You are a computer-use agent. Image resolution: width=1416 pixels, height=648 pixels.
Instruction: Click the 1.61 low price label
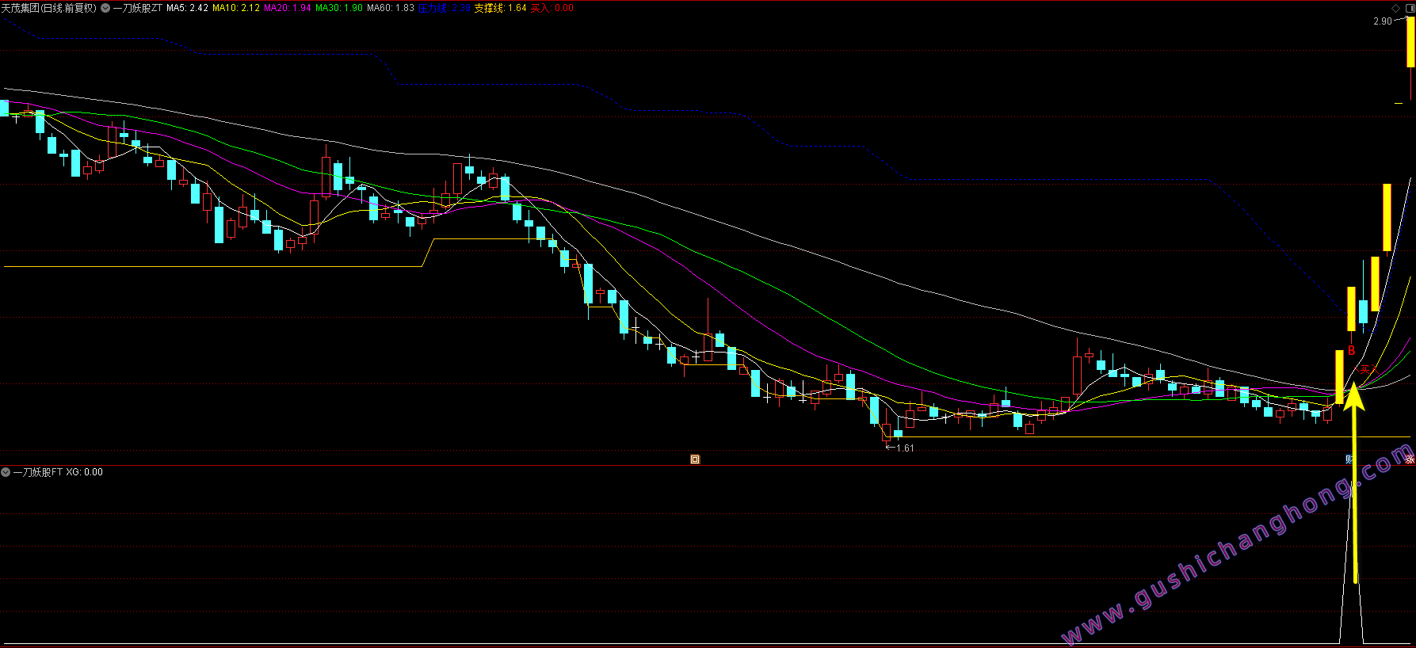(905, 448)
